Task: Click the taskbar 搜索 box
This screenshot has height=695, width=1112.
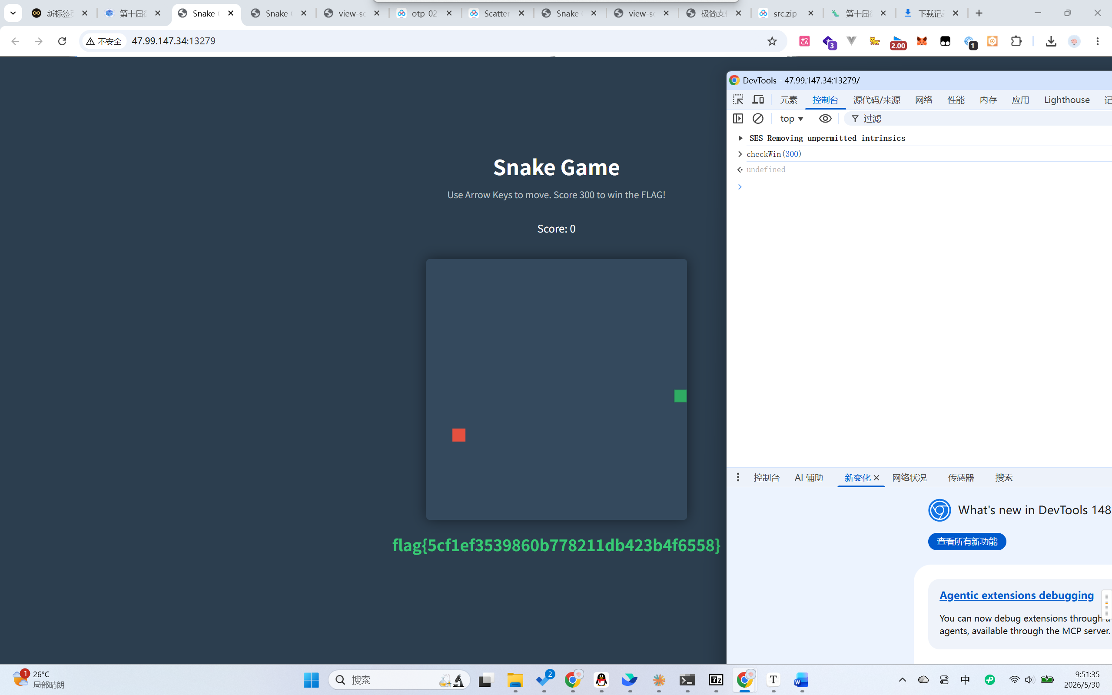Action: [x=399, y=680]
